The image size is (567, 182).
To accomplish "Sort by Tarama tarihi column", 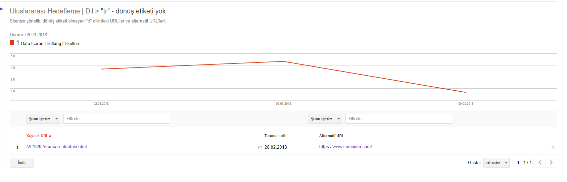I will pyautogui.click(x=276, y=136).
